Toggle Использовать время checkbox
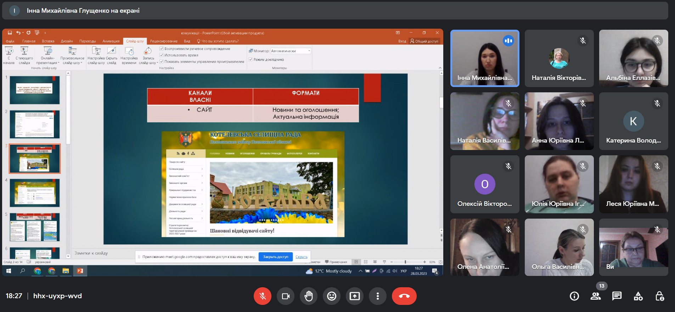675x312 pixels. [x=162, y=55]
